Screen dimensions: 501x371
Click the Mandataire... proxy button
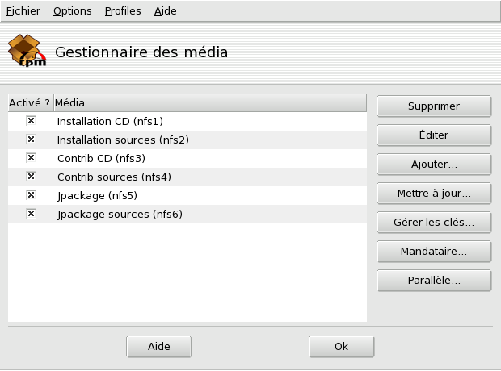click(434, 252)
